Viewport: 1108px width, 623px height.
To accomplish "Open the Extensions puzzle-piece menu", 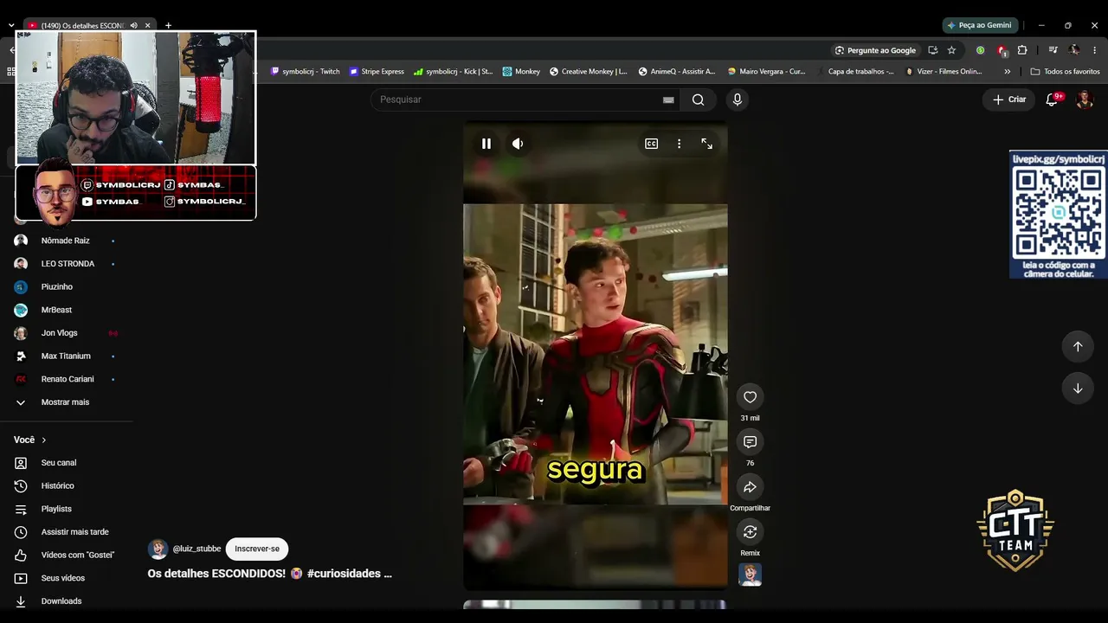I will point(1022,50).
